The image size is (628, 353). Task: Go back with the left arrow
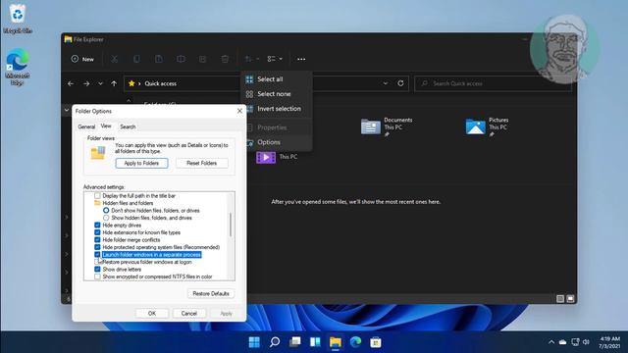coord(71,83)
